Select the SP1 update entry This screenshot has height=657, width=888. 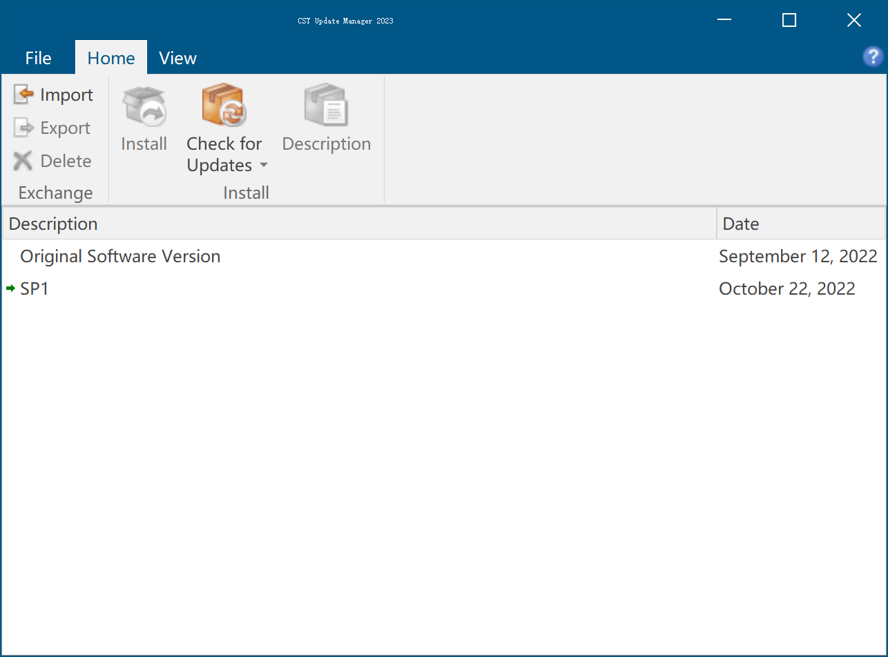pos(35,288)
